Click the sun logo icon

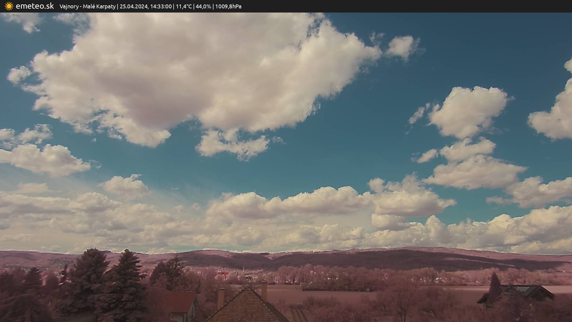pos(9,6)
